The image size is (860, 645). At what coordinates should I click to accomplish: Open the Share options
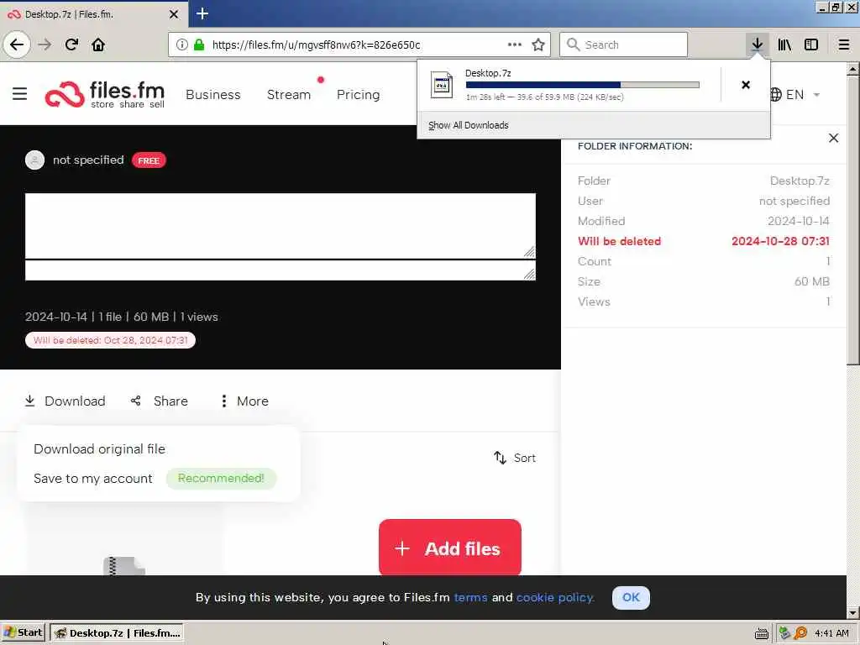(x=160, y=401)
